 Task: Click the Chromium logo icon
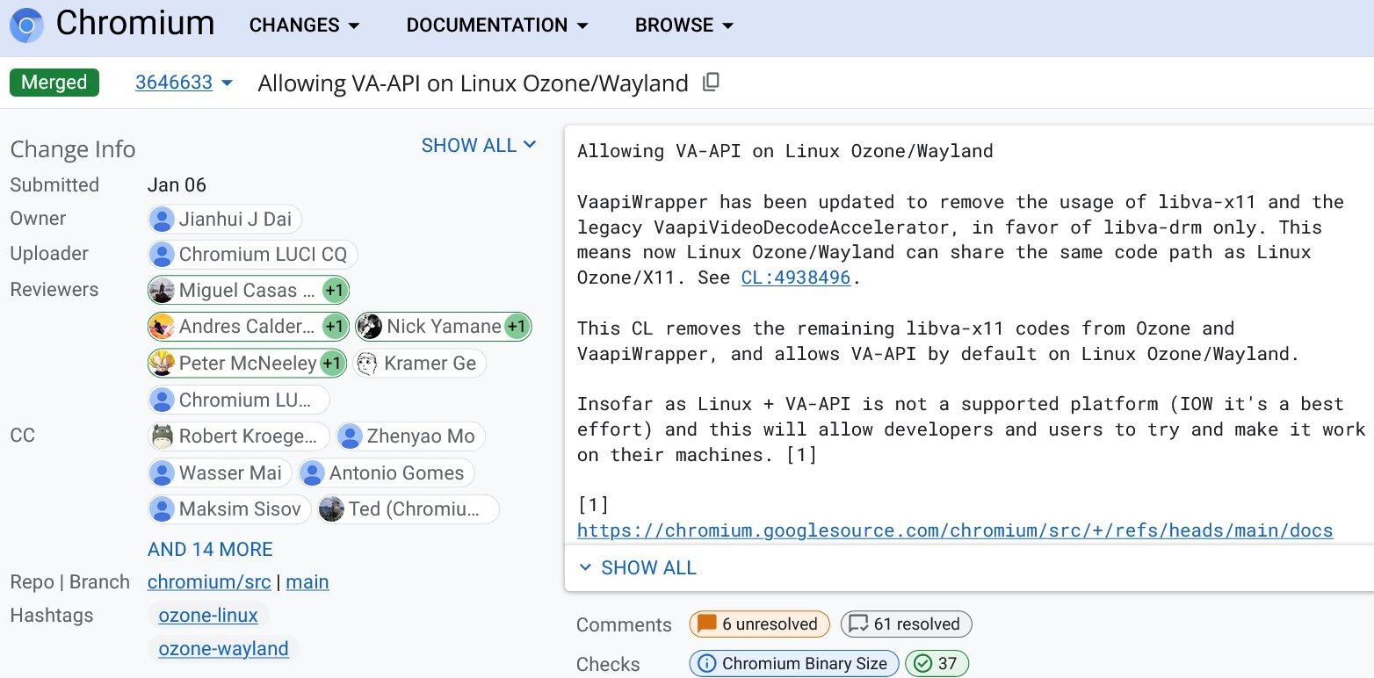tap(26, 25)
